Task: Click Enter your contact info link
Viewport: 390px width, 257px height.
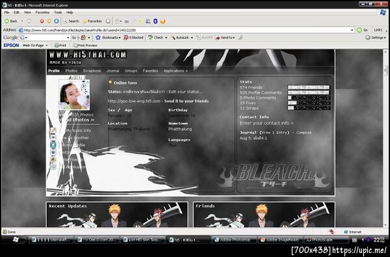Action: pyautogui.click(x=266, y=123)
